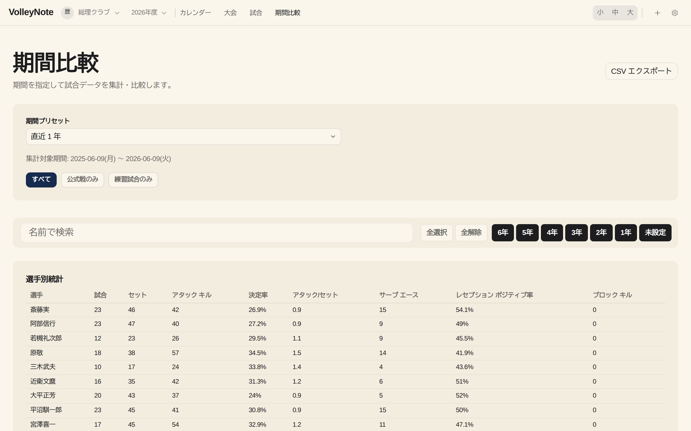Click player name 大平正芳
The width and height of the screenshot is (691, 431).
(43, 395)
